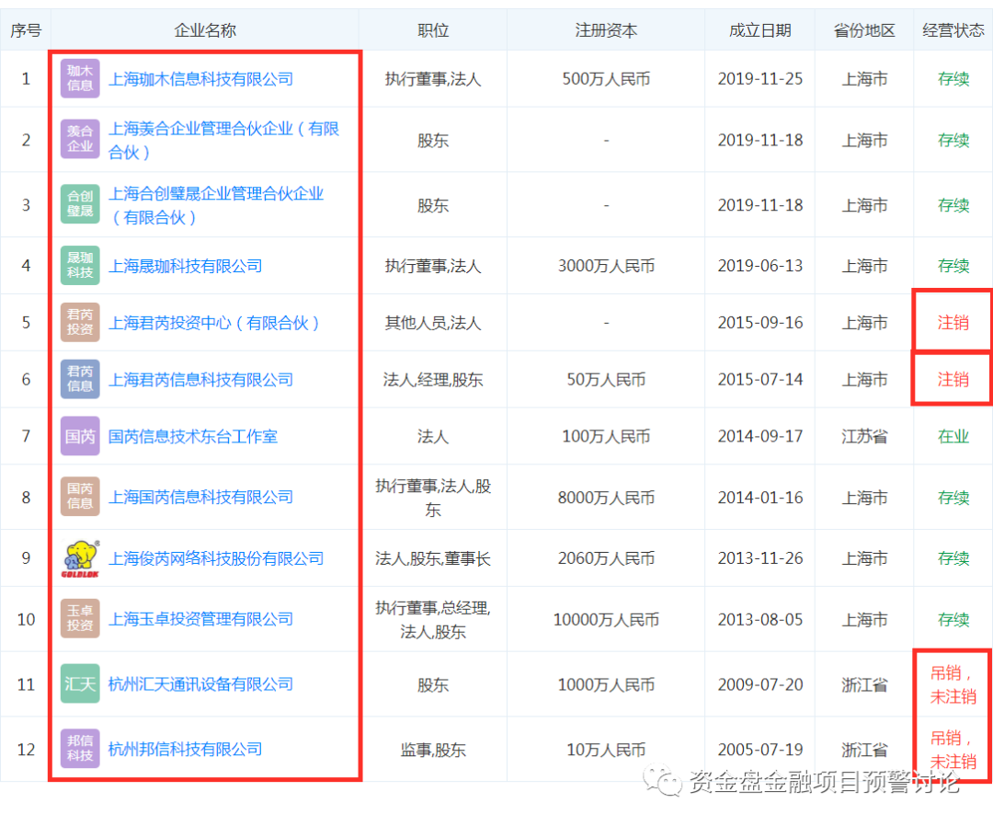
Task: Click the 注销 status in row 5
Action: coord(953,323)
